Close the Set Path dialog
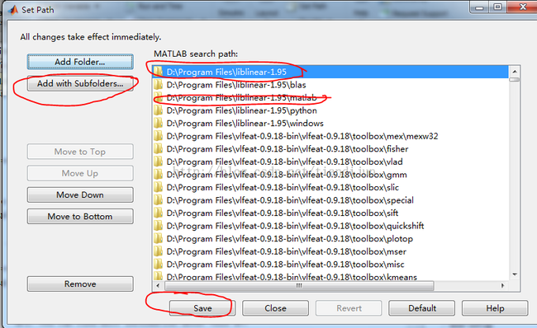 coord(275,308)
